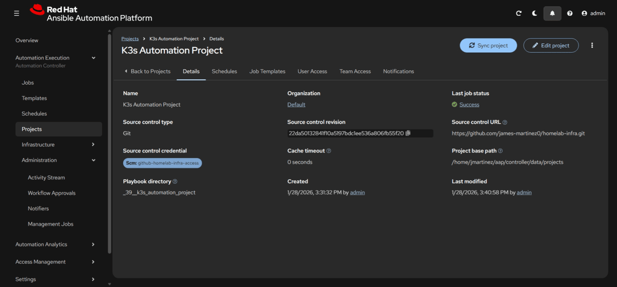
Task: Switch to the Schedules tab
Action: pyautogui.click(x=224, y=71)
